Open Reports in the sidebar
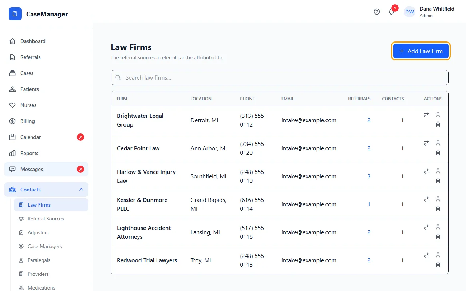Viewport: 466px width, 291px height. pyautogui.click(x=46, y=153)
